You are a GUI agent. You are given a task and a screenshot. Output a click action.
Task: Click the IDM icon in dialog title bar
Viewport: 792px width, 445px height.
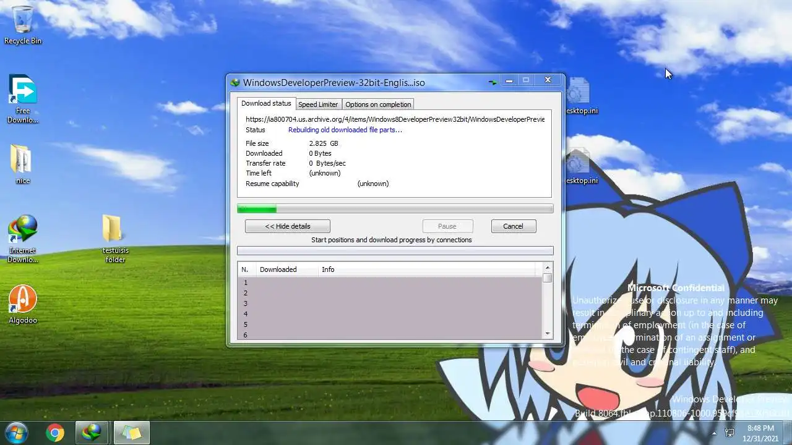[x=235, y=82]
